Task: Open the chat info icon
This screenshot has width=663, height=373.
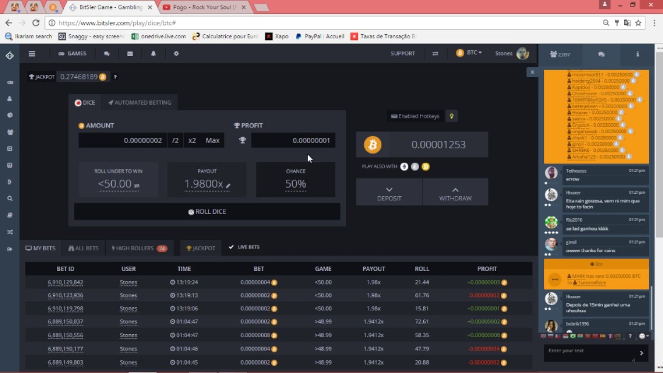Action: pos(638,54)
